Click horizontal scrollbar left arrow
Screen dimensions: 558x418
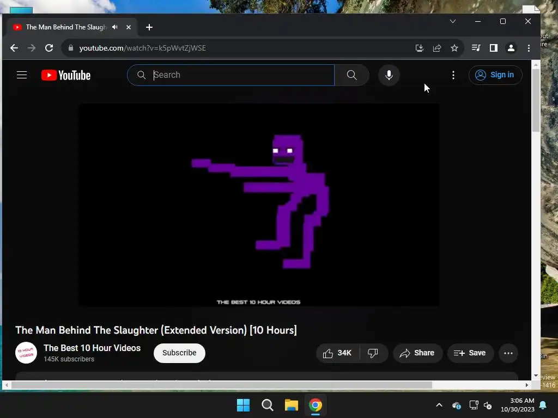[x=7, y=385]
